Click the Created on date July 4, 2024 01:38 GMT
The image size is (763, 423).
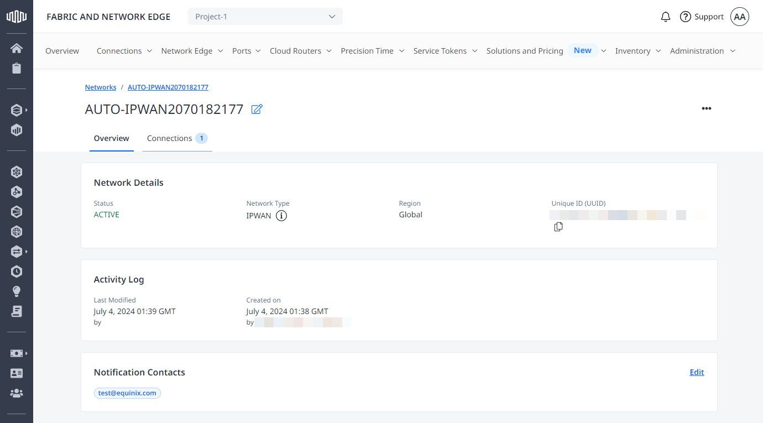(x=288, y=311)
